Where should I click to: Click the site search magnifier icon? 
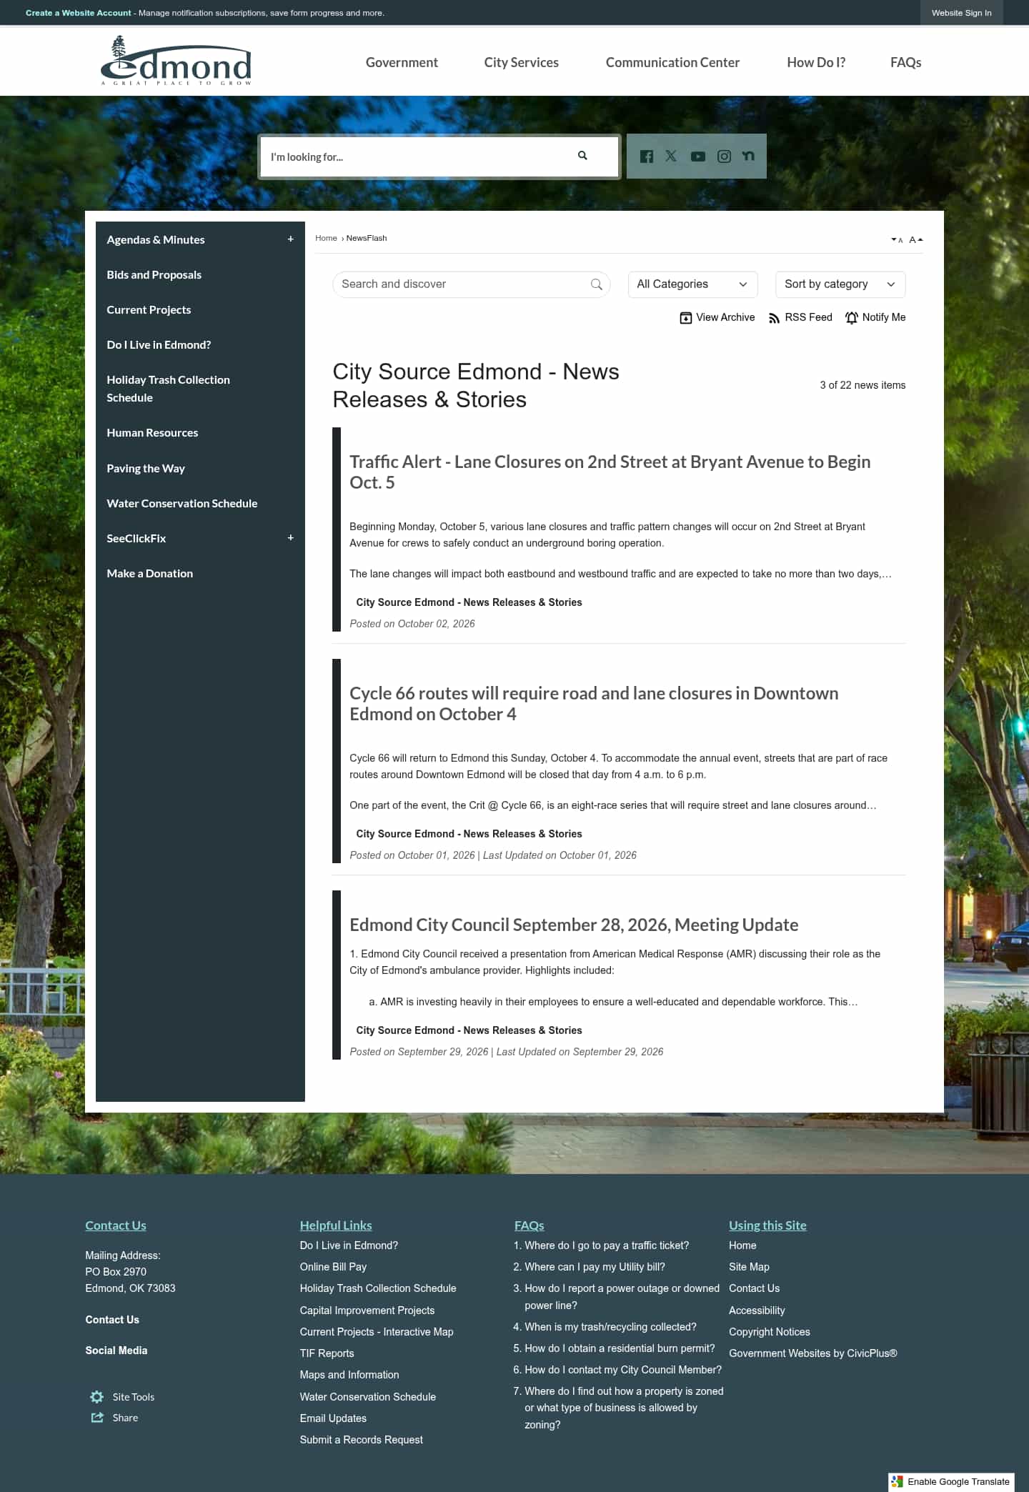coord(582,156)
